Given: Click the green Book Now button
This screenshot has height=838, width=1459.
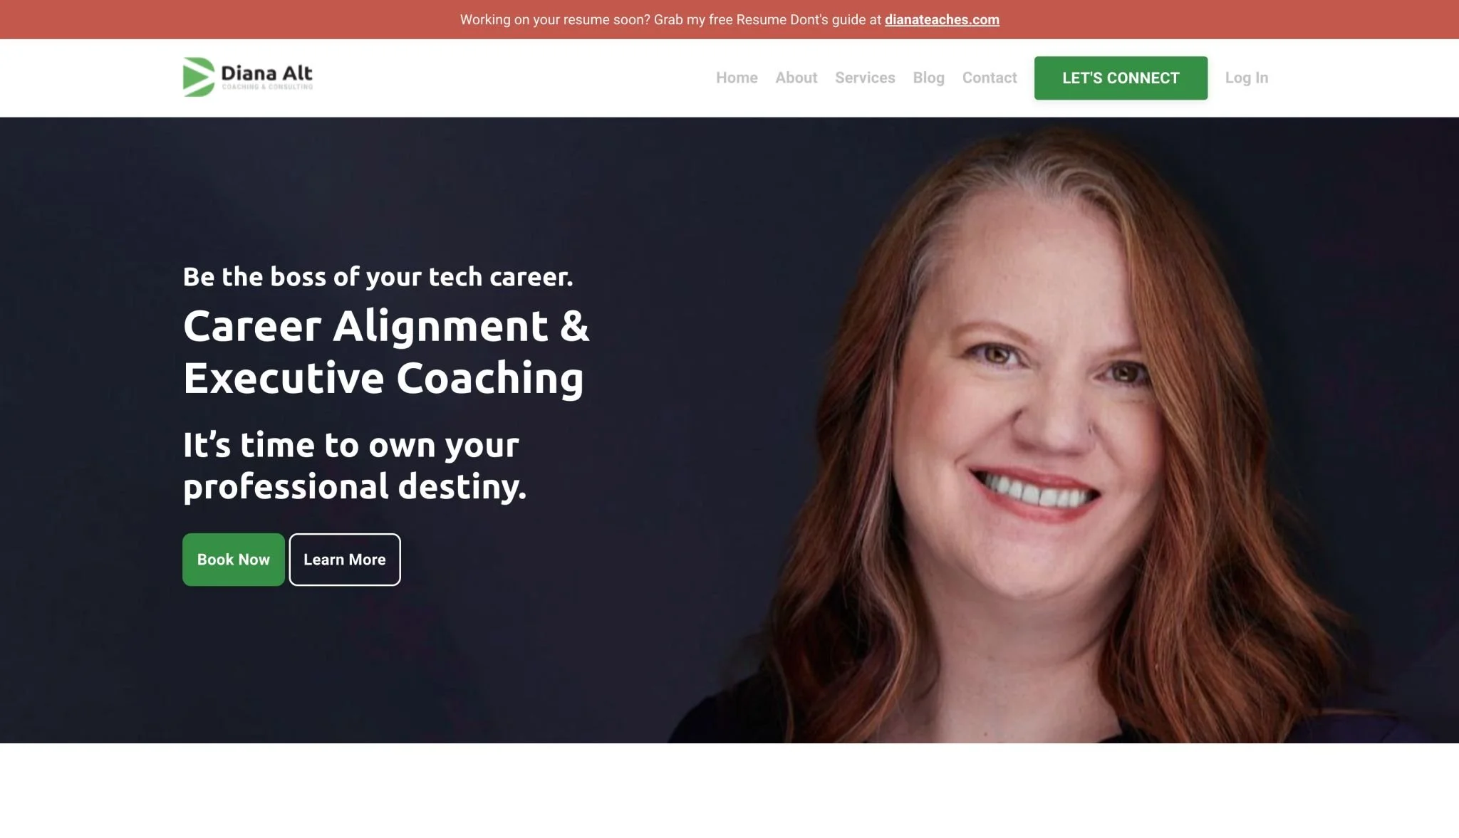Looking at the screenshot, I should click(x=234, y=560).
